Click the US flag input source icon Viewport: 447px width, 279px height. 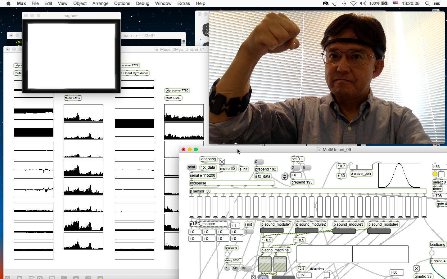pyautogui.click(x=395, y=3)
